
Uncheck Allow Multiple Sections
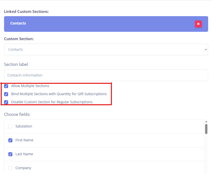point(6,86)
